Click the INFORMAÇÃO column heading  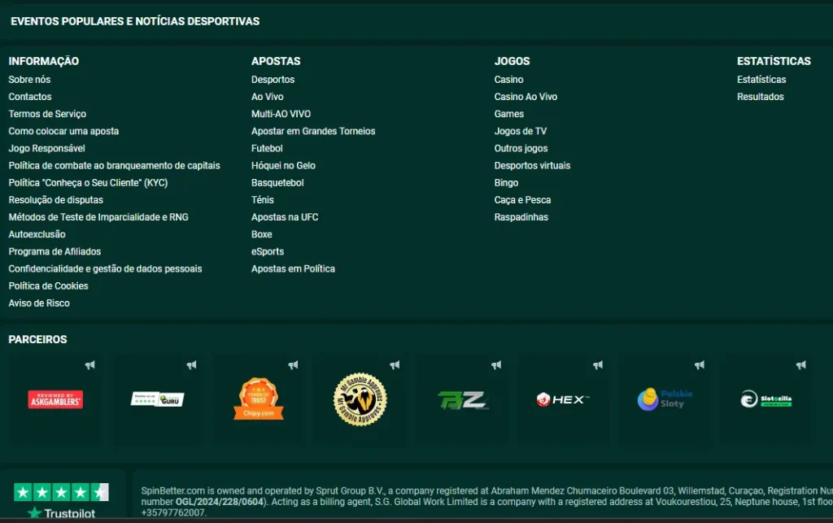pyautogui.click(x=44, y=61)
